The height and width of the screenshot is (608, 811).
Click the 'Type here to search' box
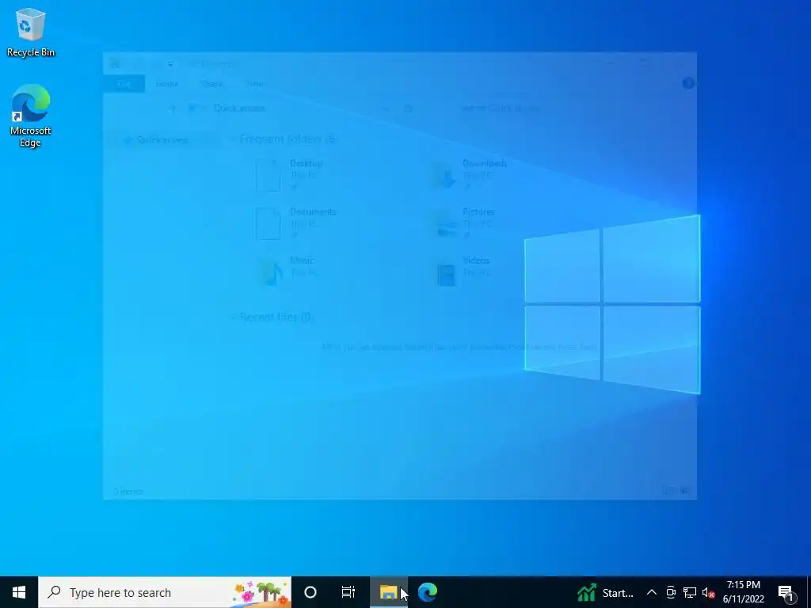pos(165,592)
